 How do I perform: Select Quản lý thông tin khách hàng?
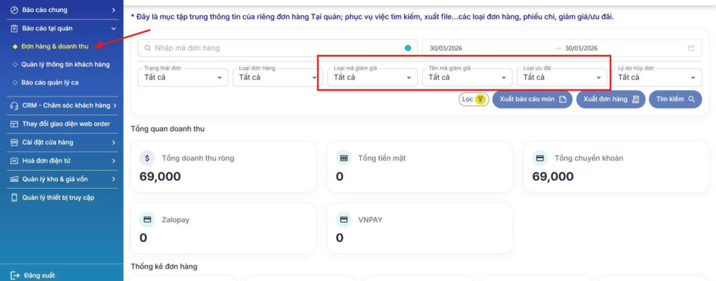65,64
